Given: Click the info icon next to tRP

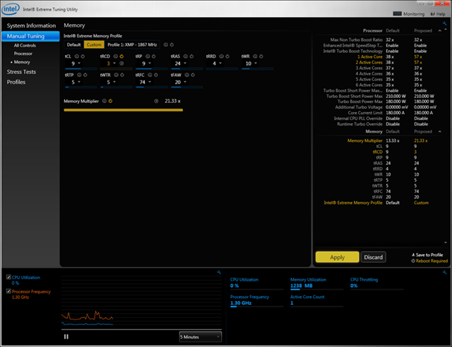Looking at the screenshot, I should click(148, 56).
